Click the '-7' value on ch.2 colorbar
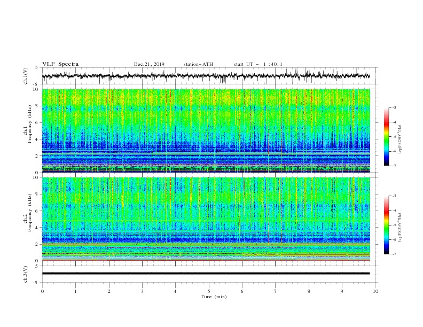 pos(394,254)
